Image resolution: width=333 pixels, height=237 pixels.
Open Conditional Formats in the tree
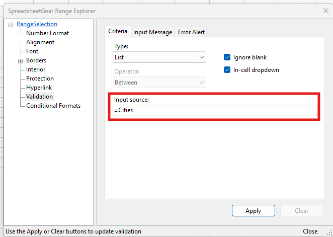click(53, 106)
